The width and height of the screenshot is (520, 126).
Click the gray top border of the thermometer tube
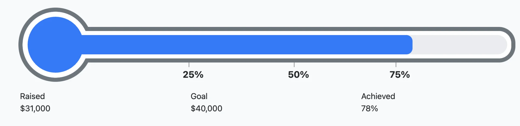[x=271, y=29]
